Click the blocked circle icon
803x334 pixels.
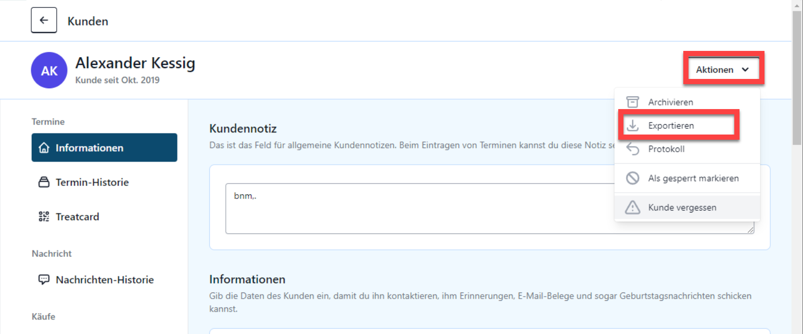tap(632, 178)
